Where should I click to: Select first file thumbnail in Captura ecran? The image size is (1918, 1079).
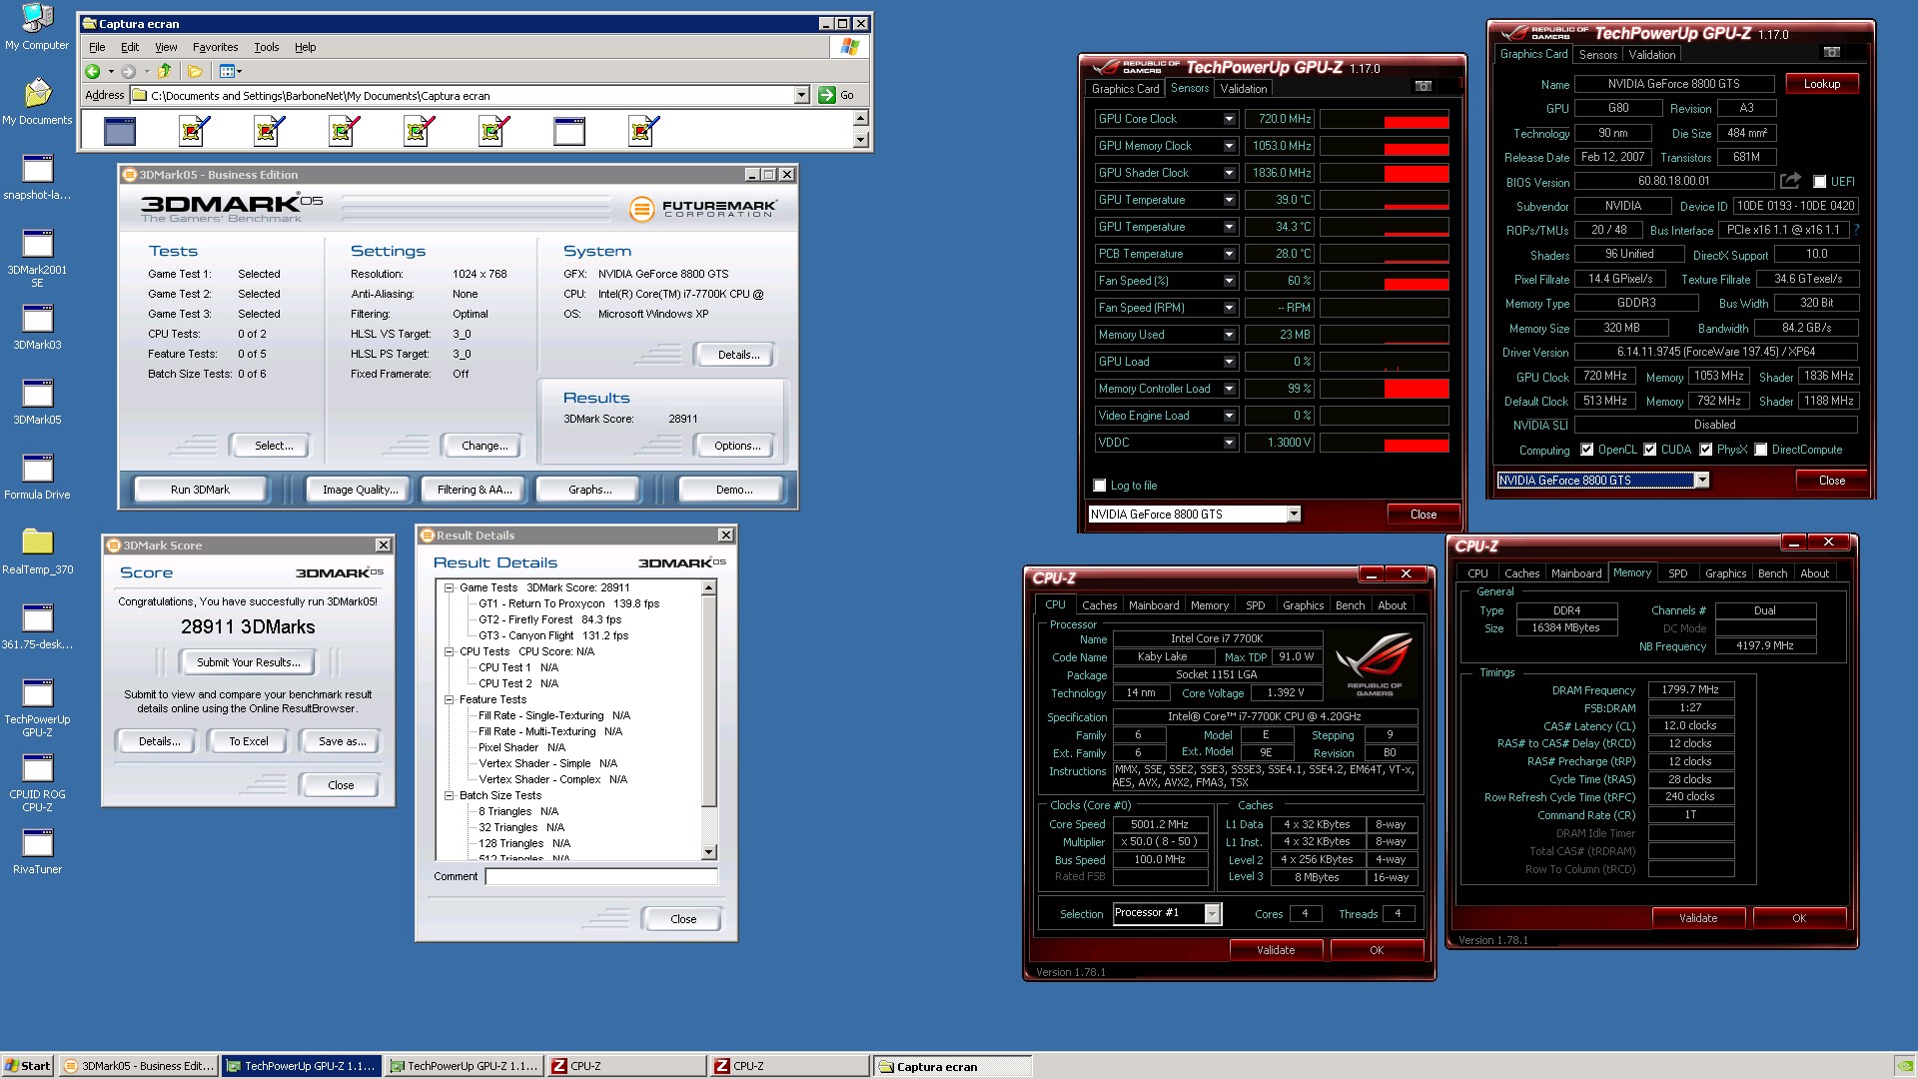coord(120,130)
